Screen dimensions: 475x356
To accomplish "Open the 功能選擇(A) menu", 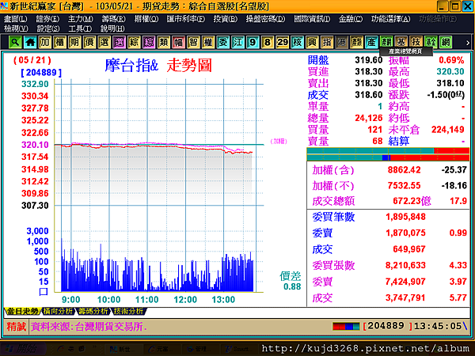I will [x=391, y=19].
